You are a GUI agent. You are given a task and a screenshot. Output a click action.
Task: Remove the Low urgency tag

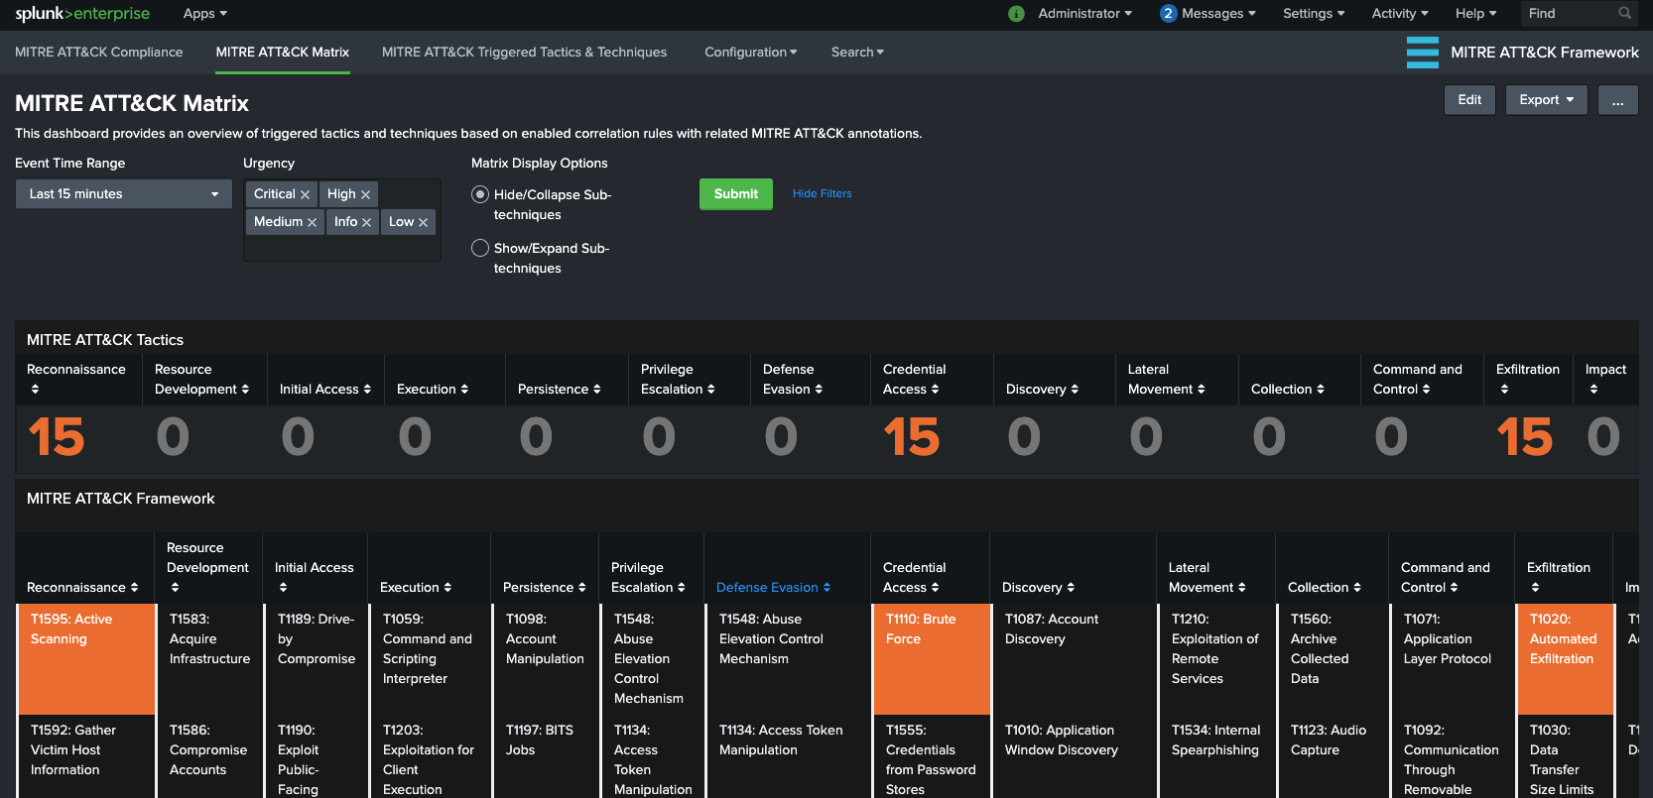pyautogui.click(x=423, y=223)
